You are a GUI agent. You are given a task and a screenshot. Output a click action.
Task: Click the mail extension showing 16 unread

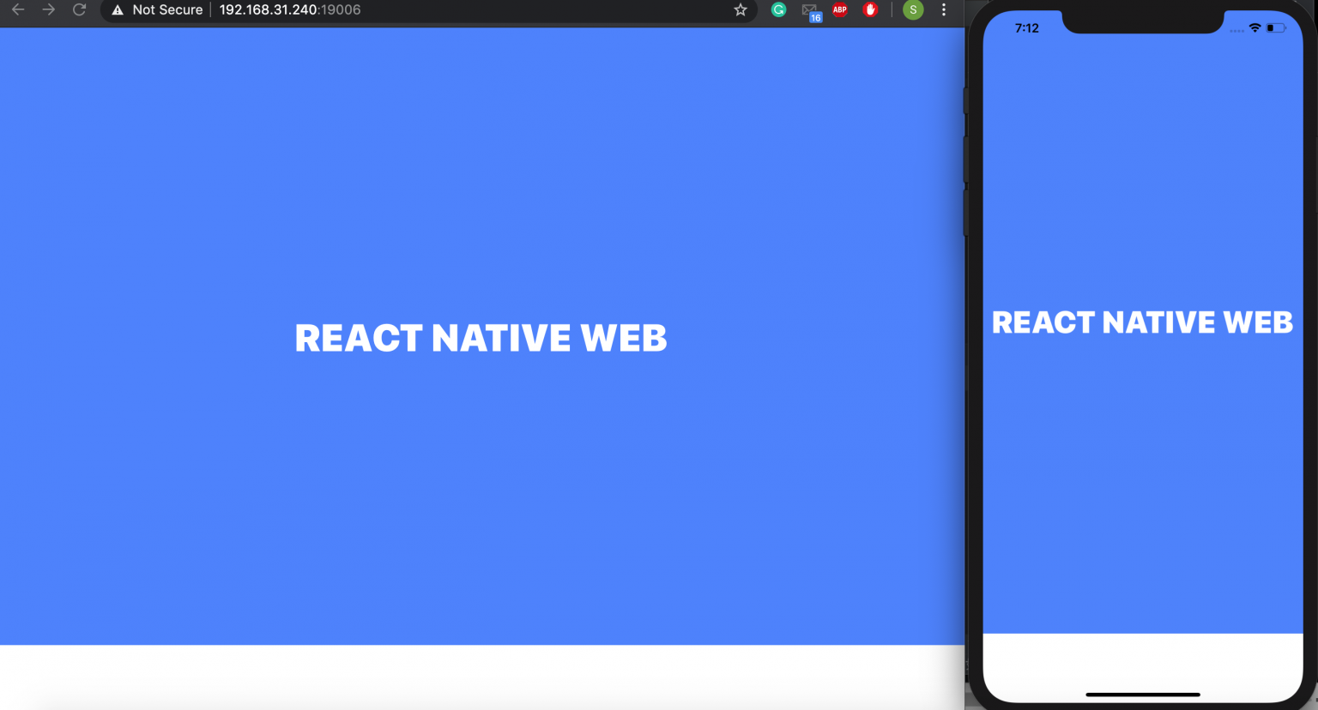pos(808,10)
